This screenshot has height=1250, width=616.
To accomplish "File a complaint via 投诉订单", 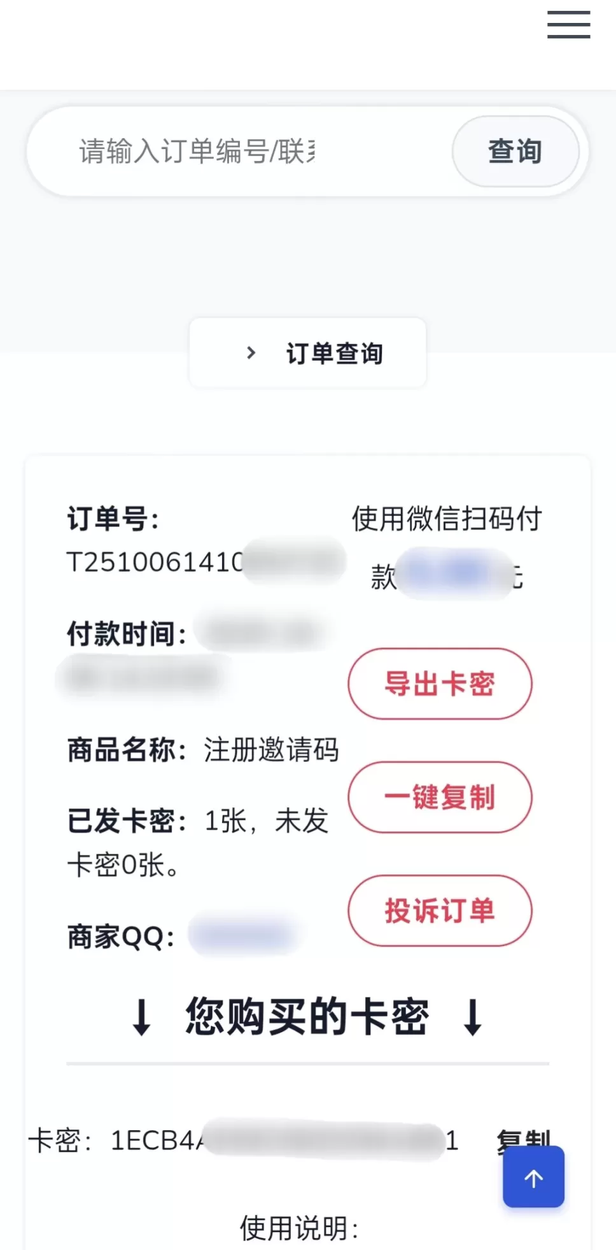I will pos(440,910).
